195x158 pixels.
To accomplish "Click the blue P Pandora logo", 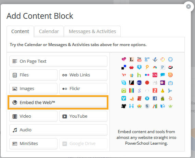I will (x=162, y=67).
